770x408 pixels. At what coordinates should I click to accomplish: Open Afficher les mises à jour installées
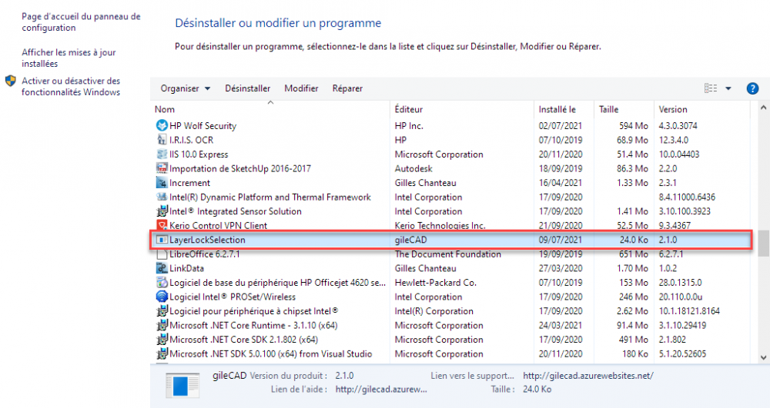click(x=69, y=58)
